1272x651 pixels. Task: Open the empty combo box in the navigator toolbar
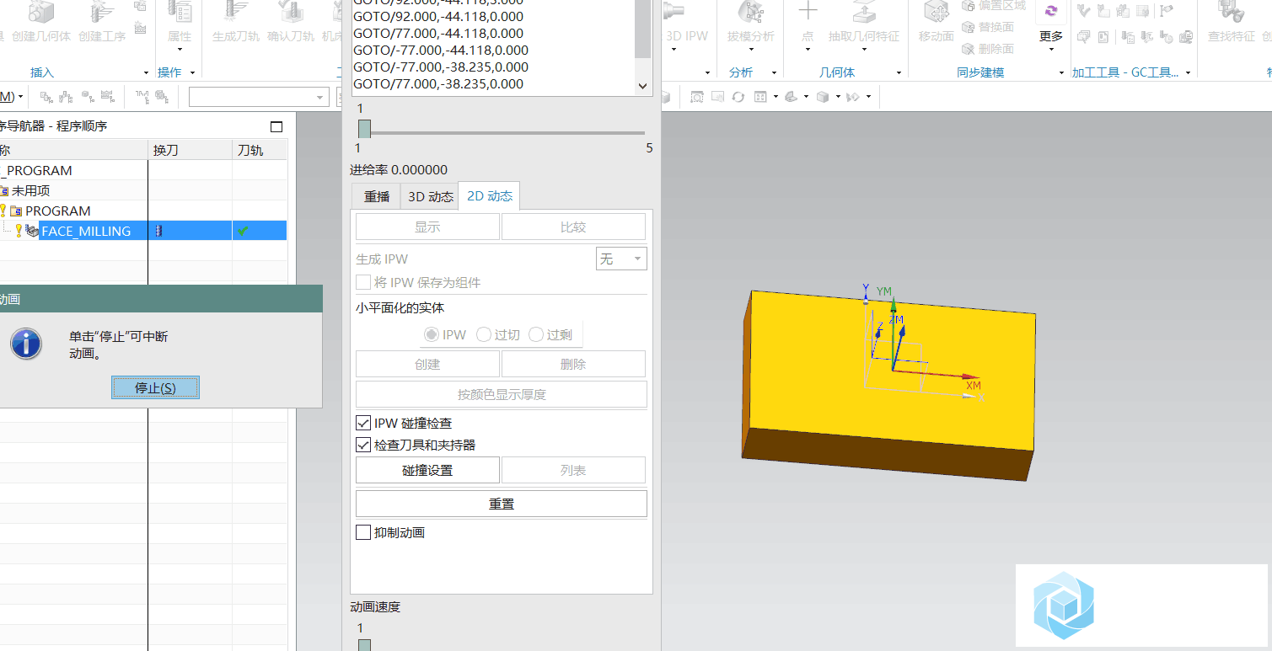tap(258, 98)
